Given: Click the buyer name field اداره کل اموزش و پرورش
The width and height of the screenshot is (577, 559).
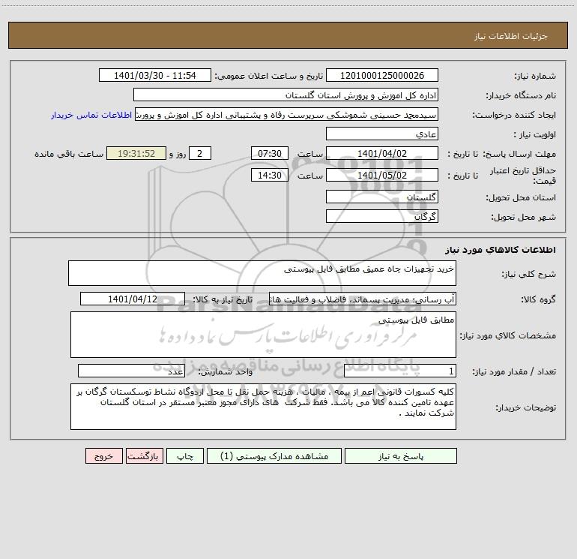Looking at the screenshot, I should [x=286, y=95].
